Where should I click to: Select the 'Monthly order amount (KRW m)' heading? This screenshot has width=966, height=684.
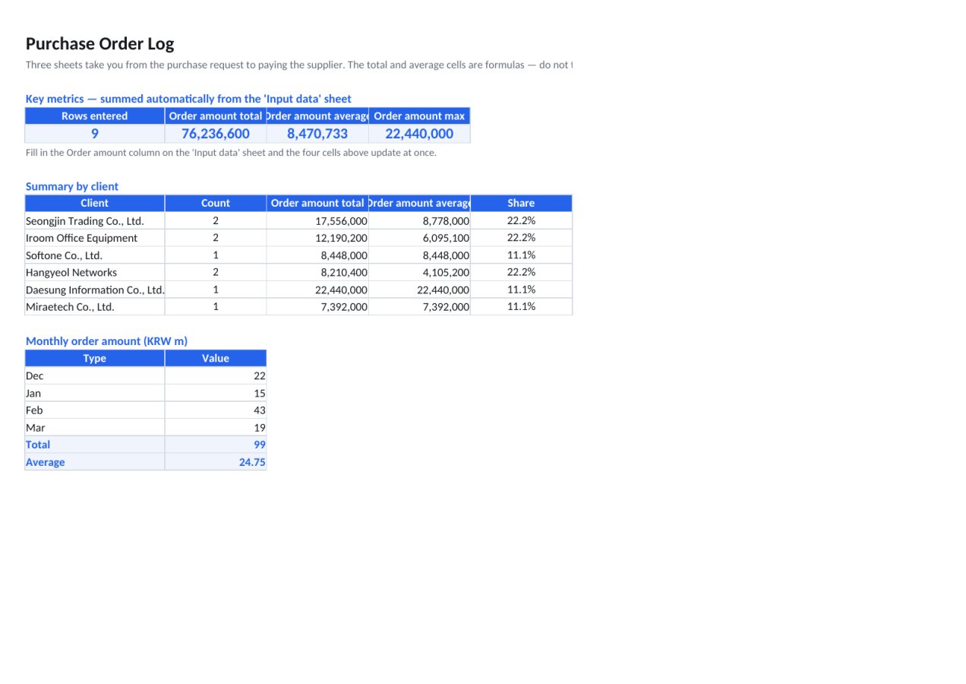tap(106, 341)
